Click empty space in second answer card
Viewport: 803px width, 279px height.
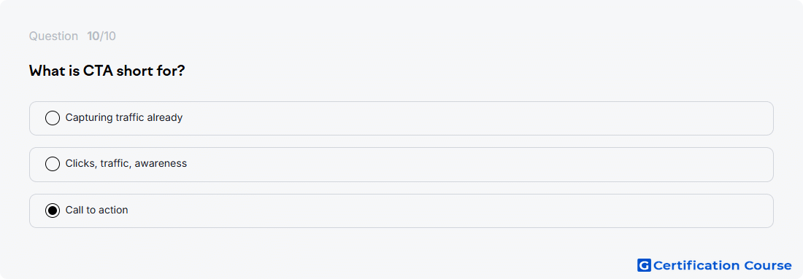[476, 164]
